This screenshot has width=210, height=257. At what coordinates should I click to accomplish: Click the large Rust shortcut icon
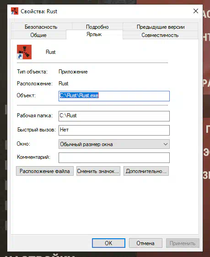click(x=24, y=52)
